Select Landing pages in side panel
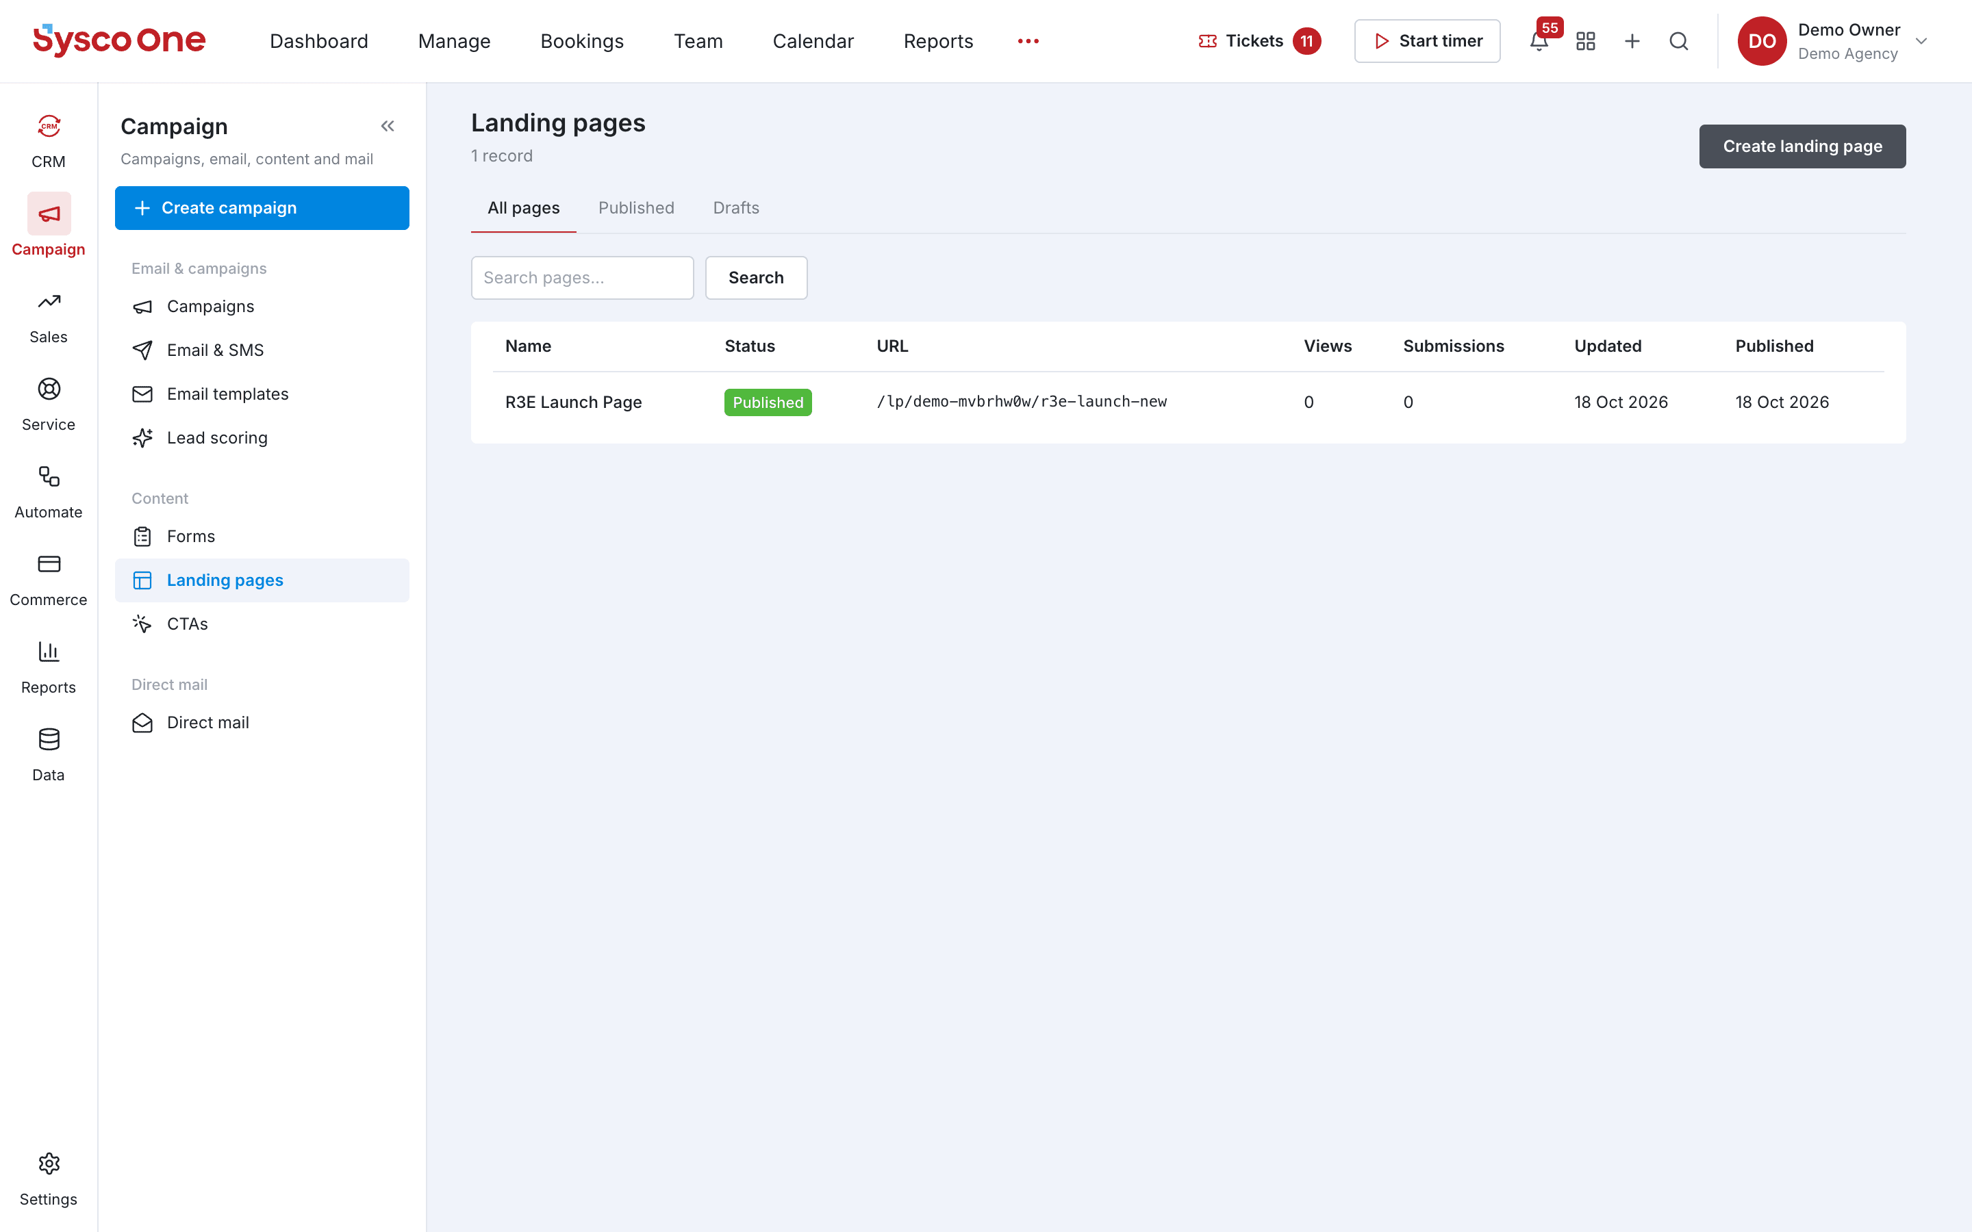This screenshot has height=1232, width=1972. point(262,580)
